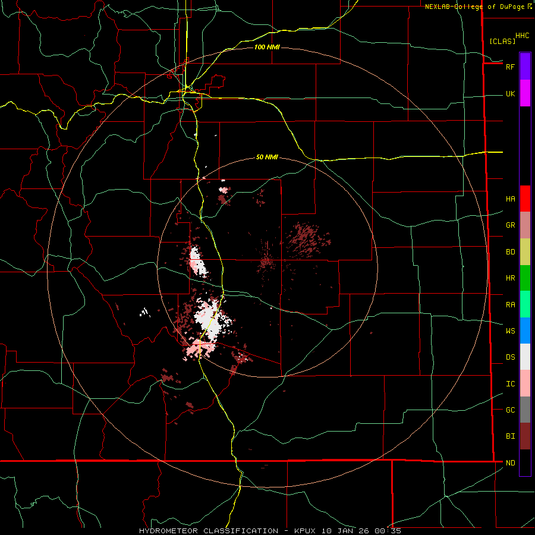
Task: Click the IC legend label
Action: point(510,384)
